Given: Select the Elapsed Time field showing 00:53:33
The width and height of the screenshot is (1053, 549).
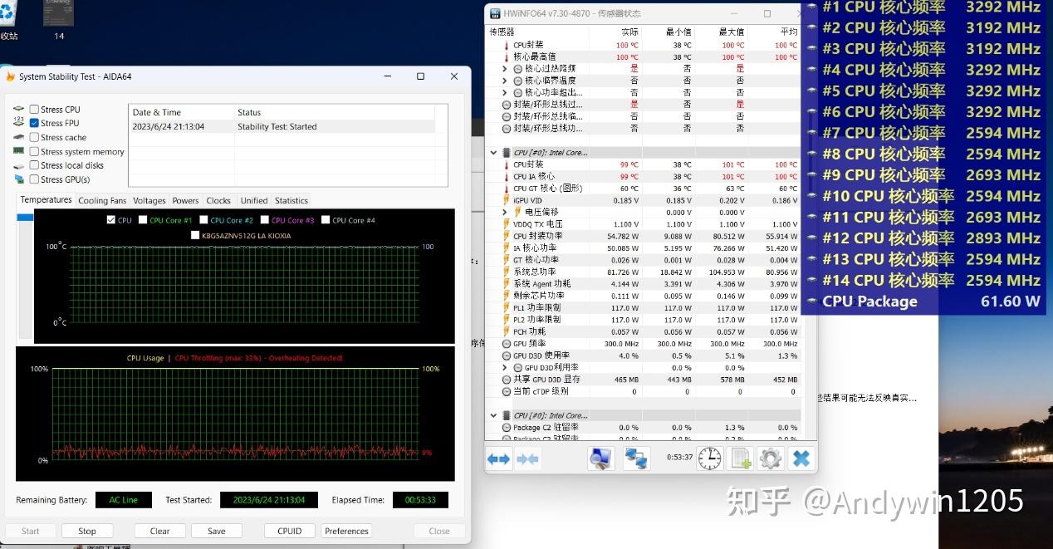Looking at the screenshot, I should coord(422,499).
